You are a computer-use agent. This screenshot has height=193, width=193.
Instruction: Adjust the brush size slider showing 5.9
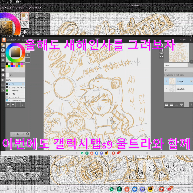pyautogui.click(x=15, y=75)
